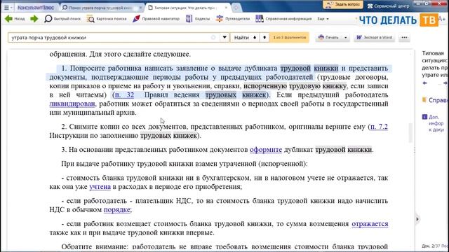Export the document via Экспорт в Word

(374, 37)
